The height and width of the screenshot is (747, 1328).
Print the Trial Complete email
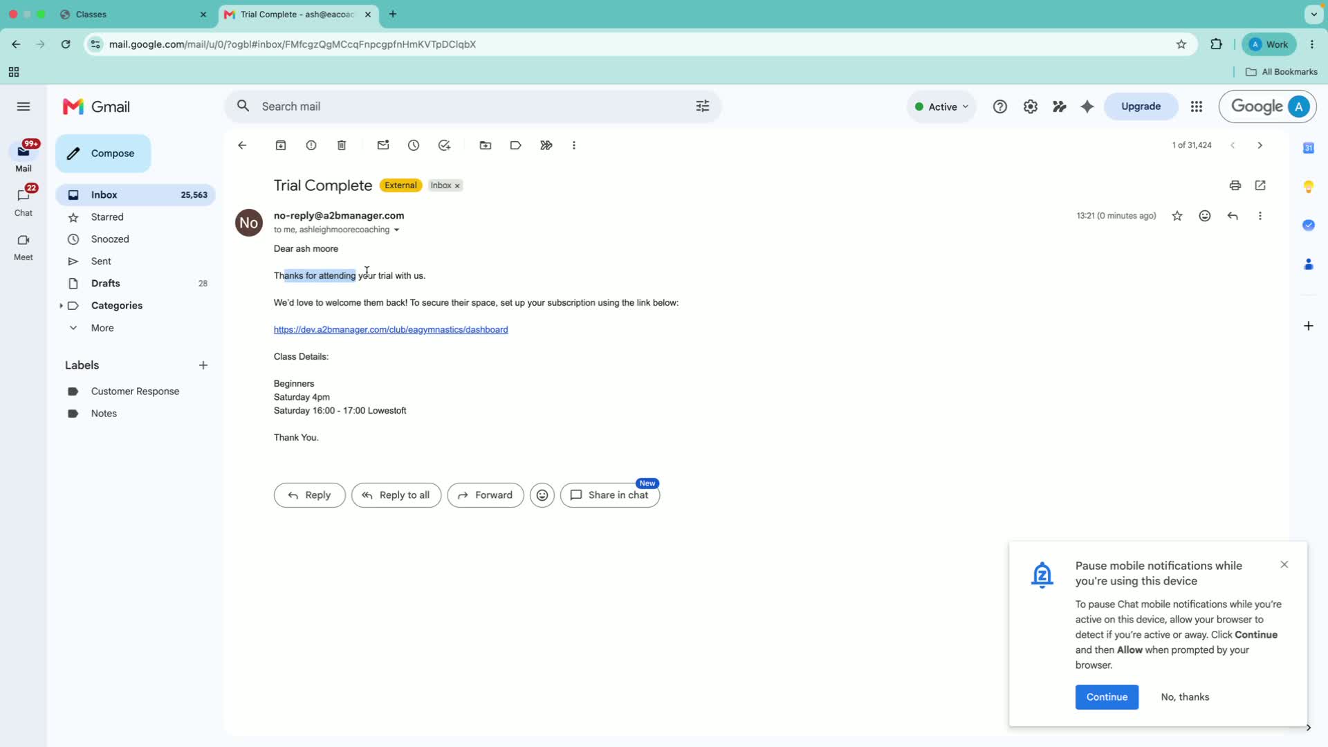click(1235, 185)
